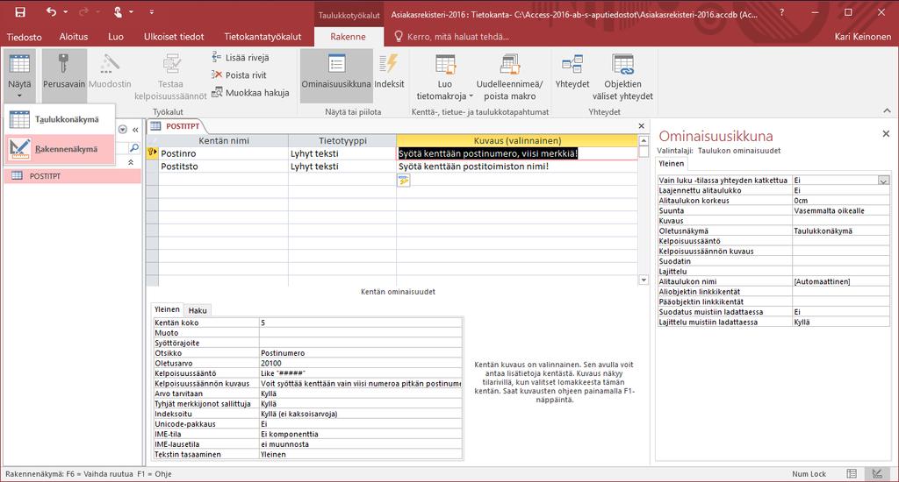
Task: Click Testaa kelpoisuussäännöt button
Action: (x=170, y=77)
